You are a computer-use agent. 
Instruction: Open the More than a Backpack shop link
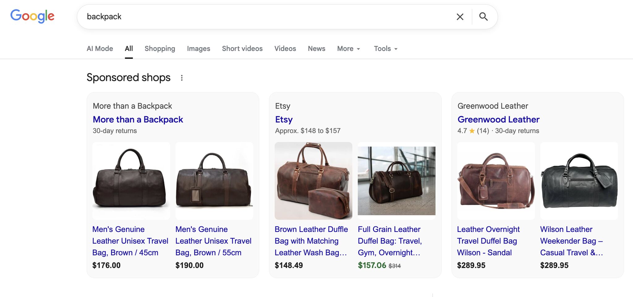pyautogui.click(x=138, y=119)
